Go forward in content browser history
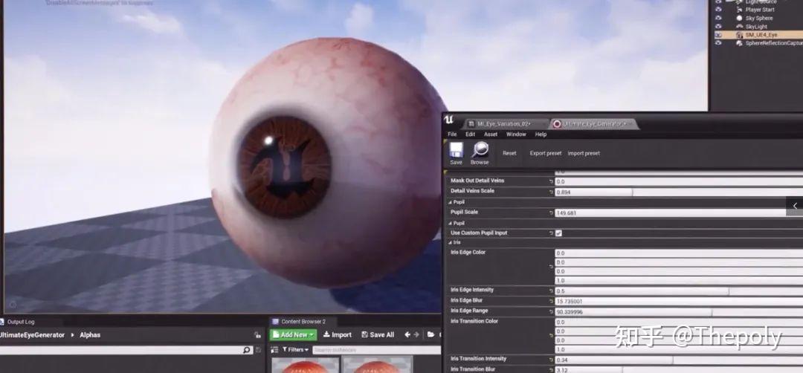Screen dimensions: 803x373 (416, 334)
